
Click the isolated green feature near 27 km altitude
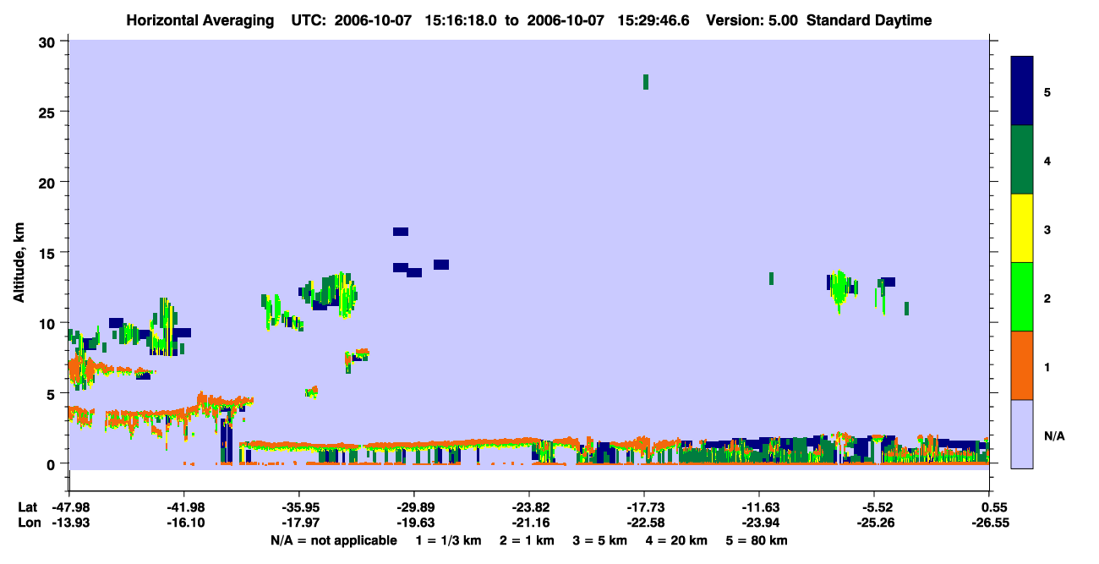coord(646,82)
